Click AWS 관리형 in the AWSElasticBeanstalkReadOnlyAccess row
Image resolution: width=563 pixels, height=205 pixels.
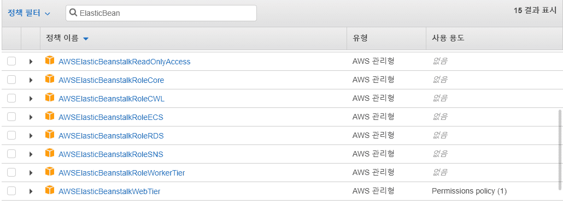[373, 61]
